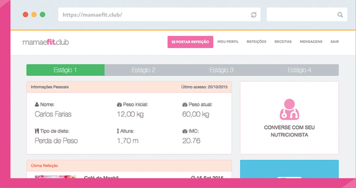This screenshot has height=188, width=356.
Task: Click the height arrow icon beside Altura
Action: click(x=118, y=131)
